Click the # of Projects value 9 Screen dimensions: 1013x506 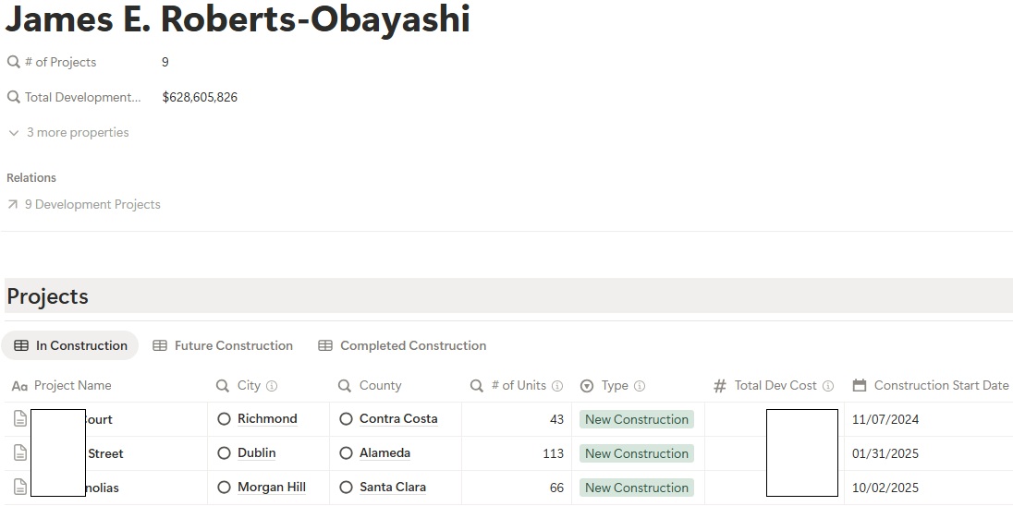[x=165, y=63]
